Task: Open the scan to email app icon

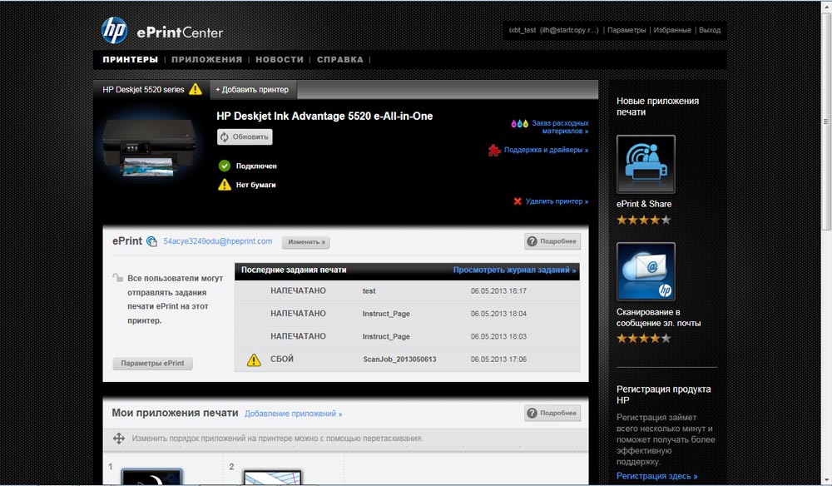Action: point(646,271)
